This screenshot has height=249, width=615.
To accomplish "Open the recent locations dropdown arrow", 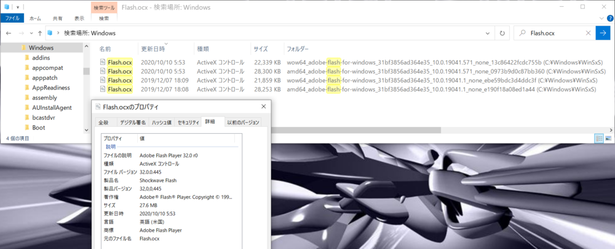I will [31, 34].
